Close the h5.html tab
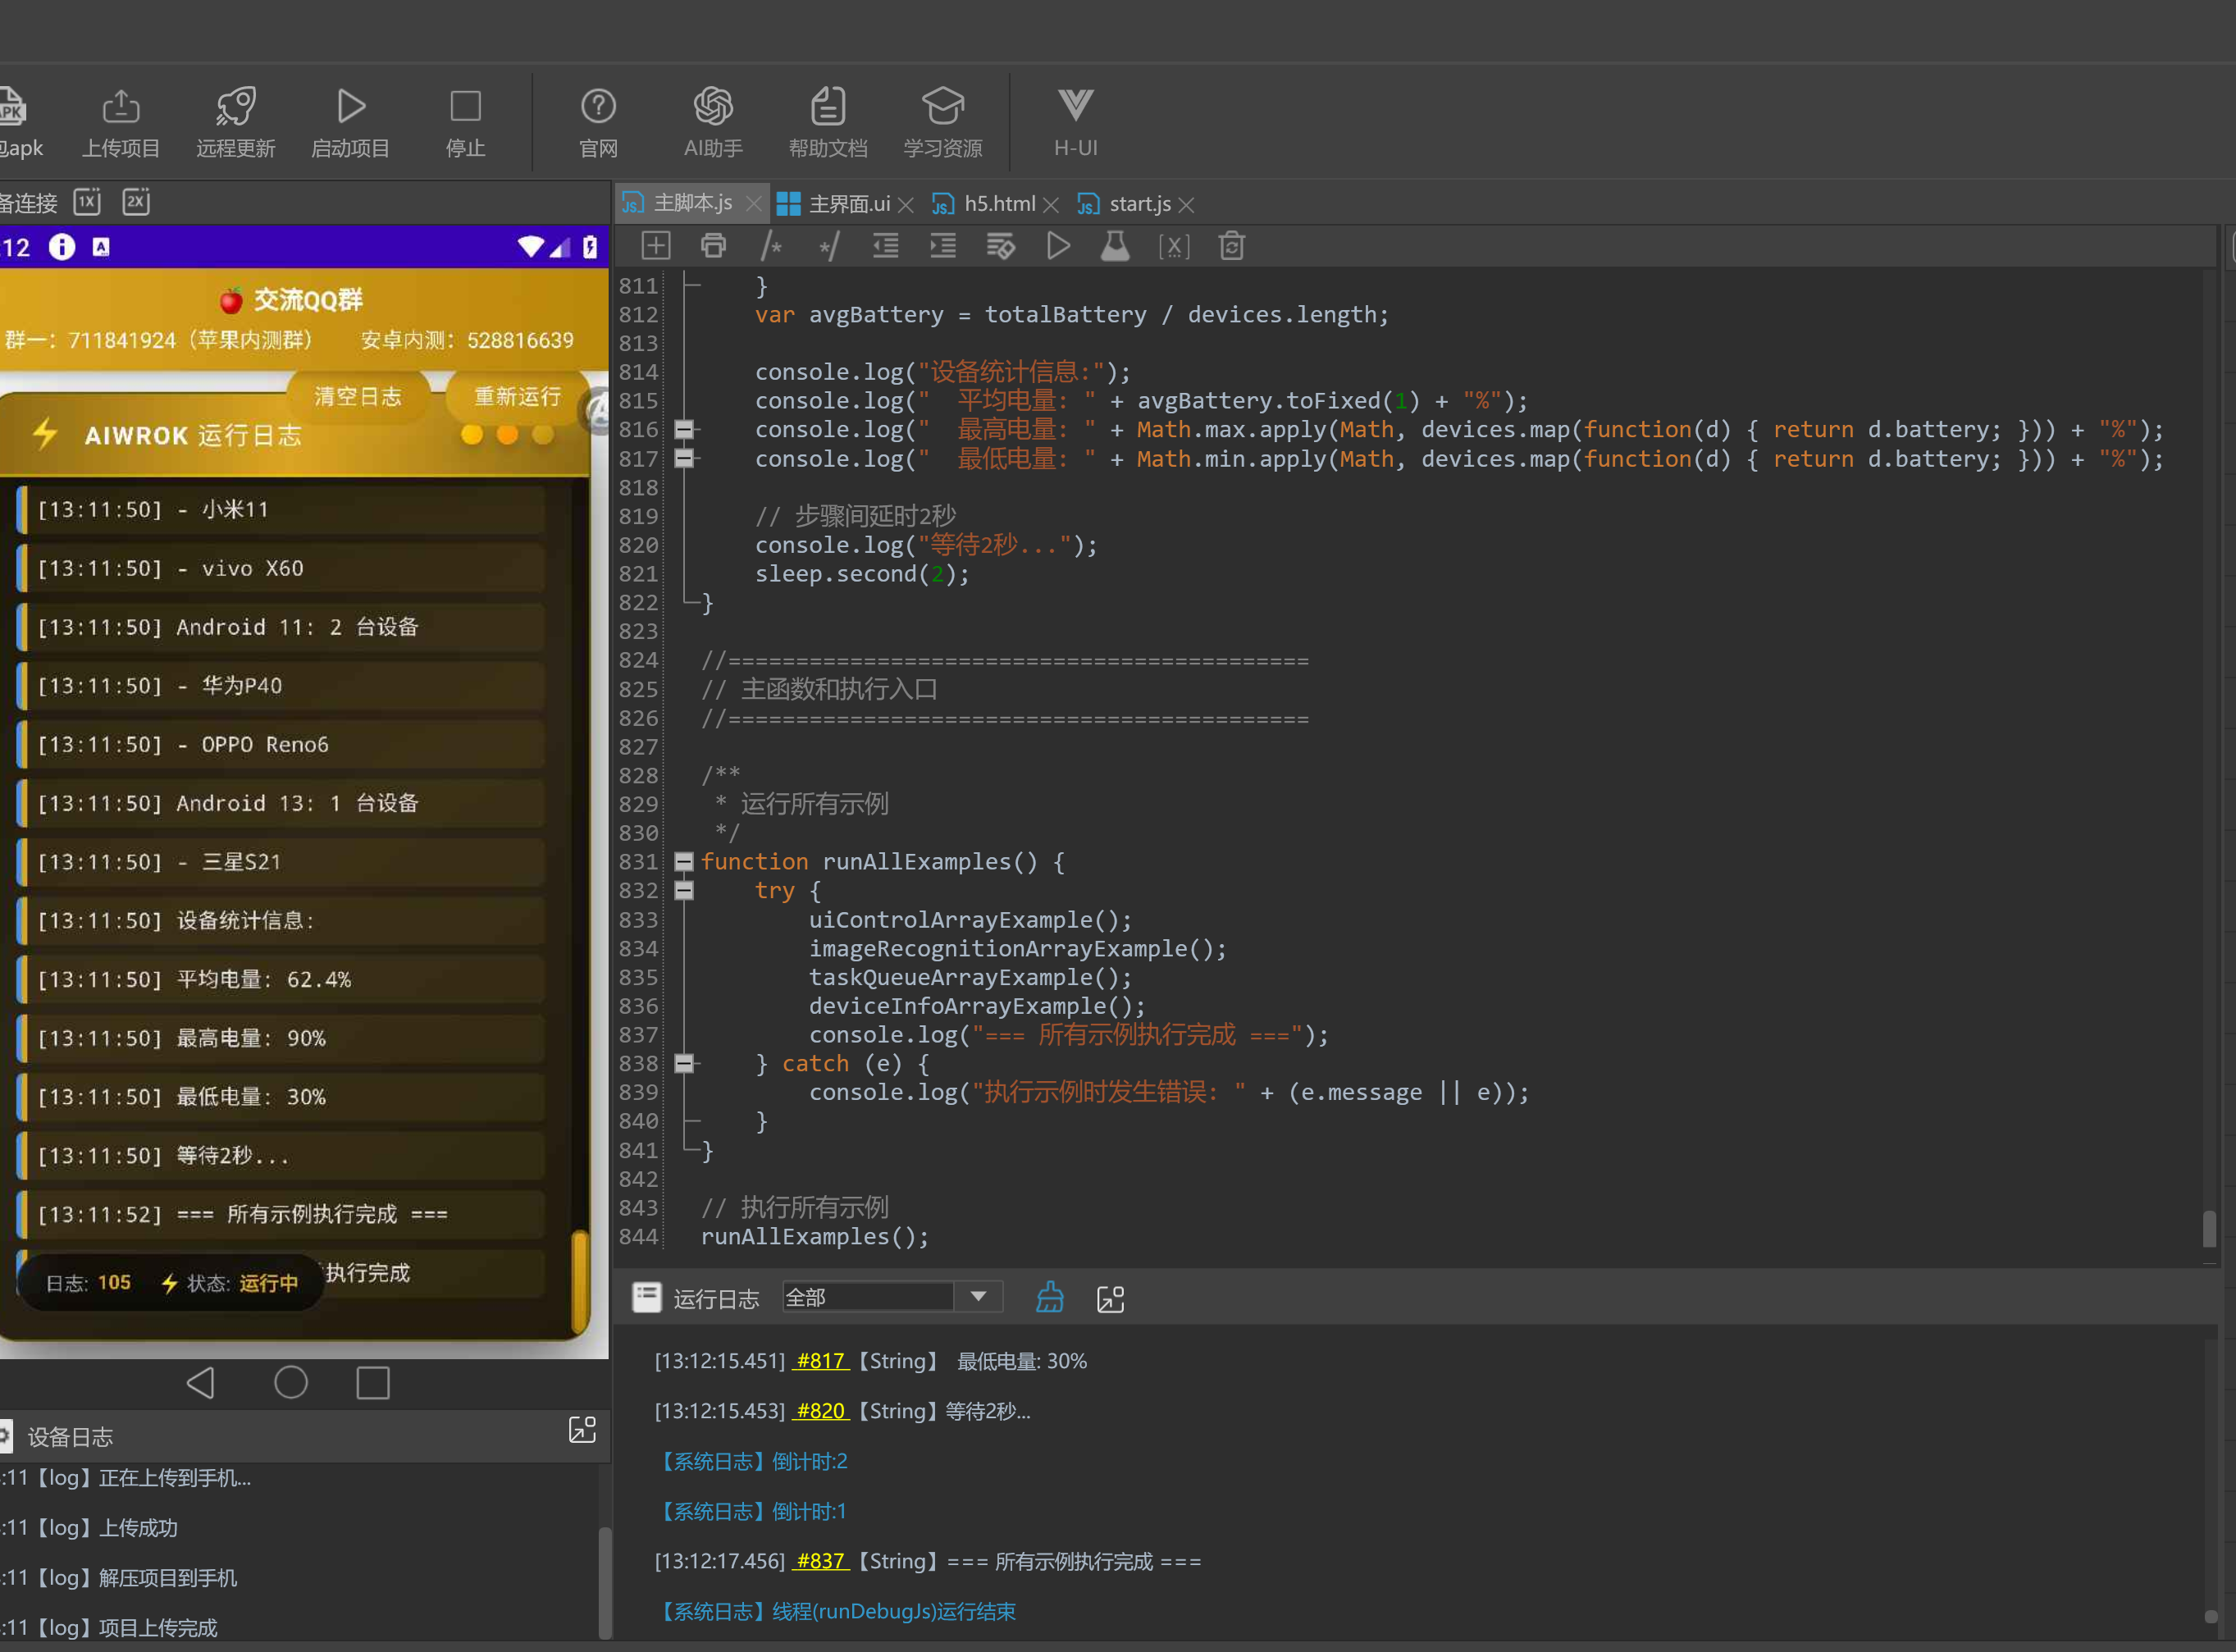This screenshot has width=2236, height=1652. coord(1051,205)
